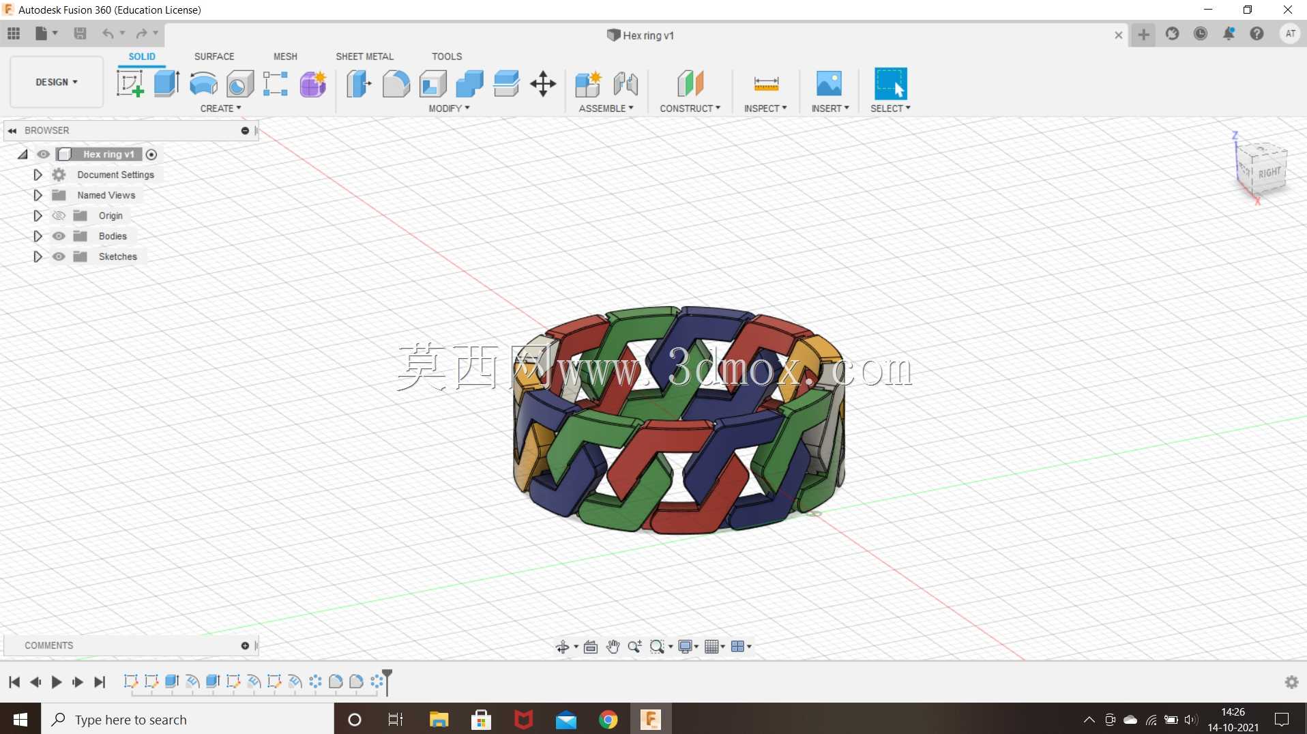Open the notifications bell

[1229, 33]
